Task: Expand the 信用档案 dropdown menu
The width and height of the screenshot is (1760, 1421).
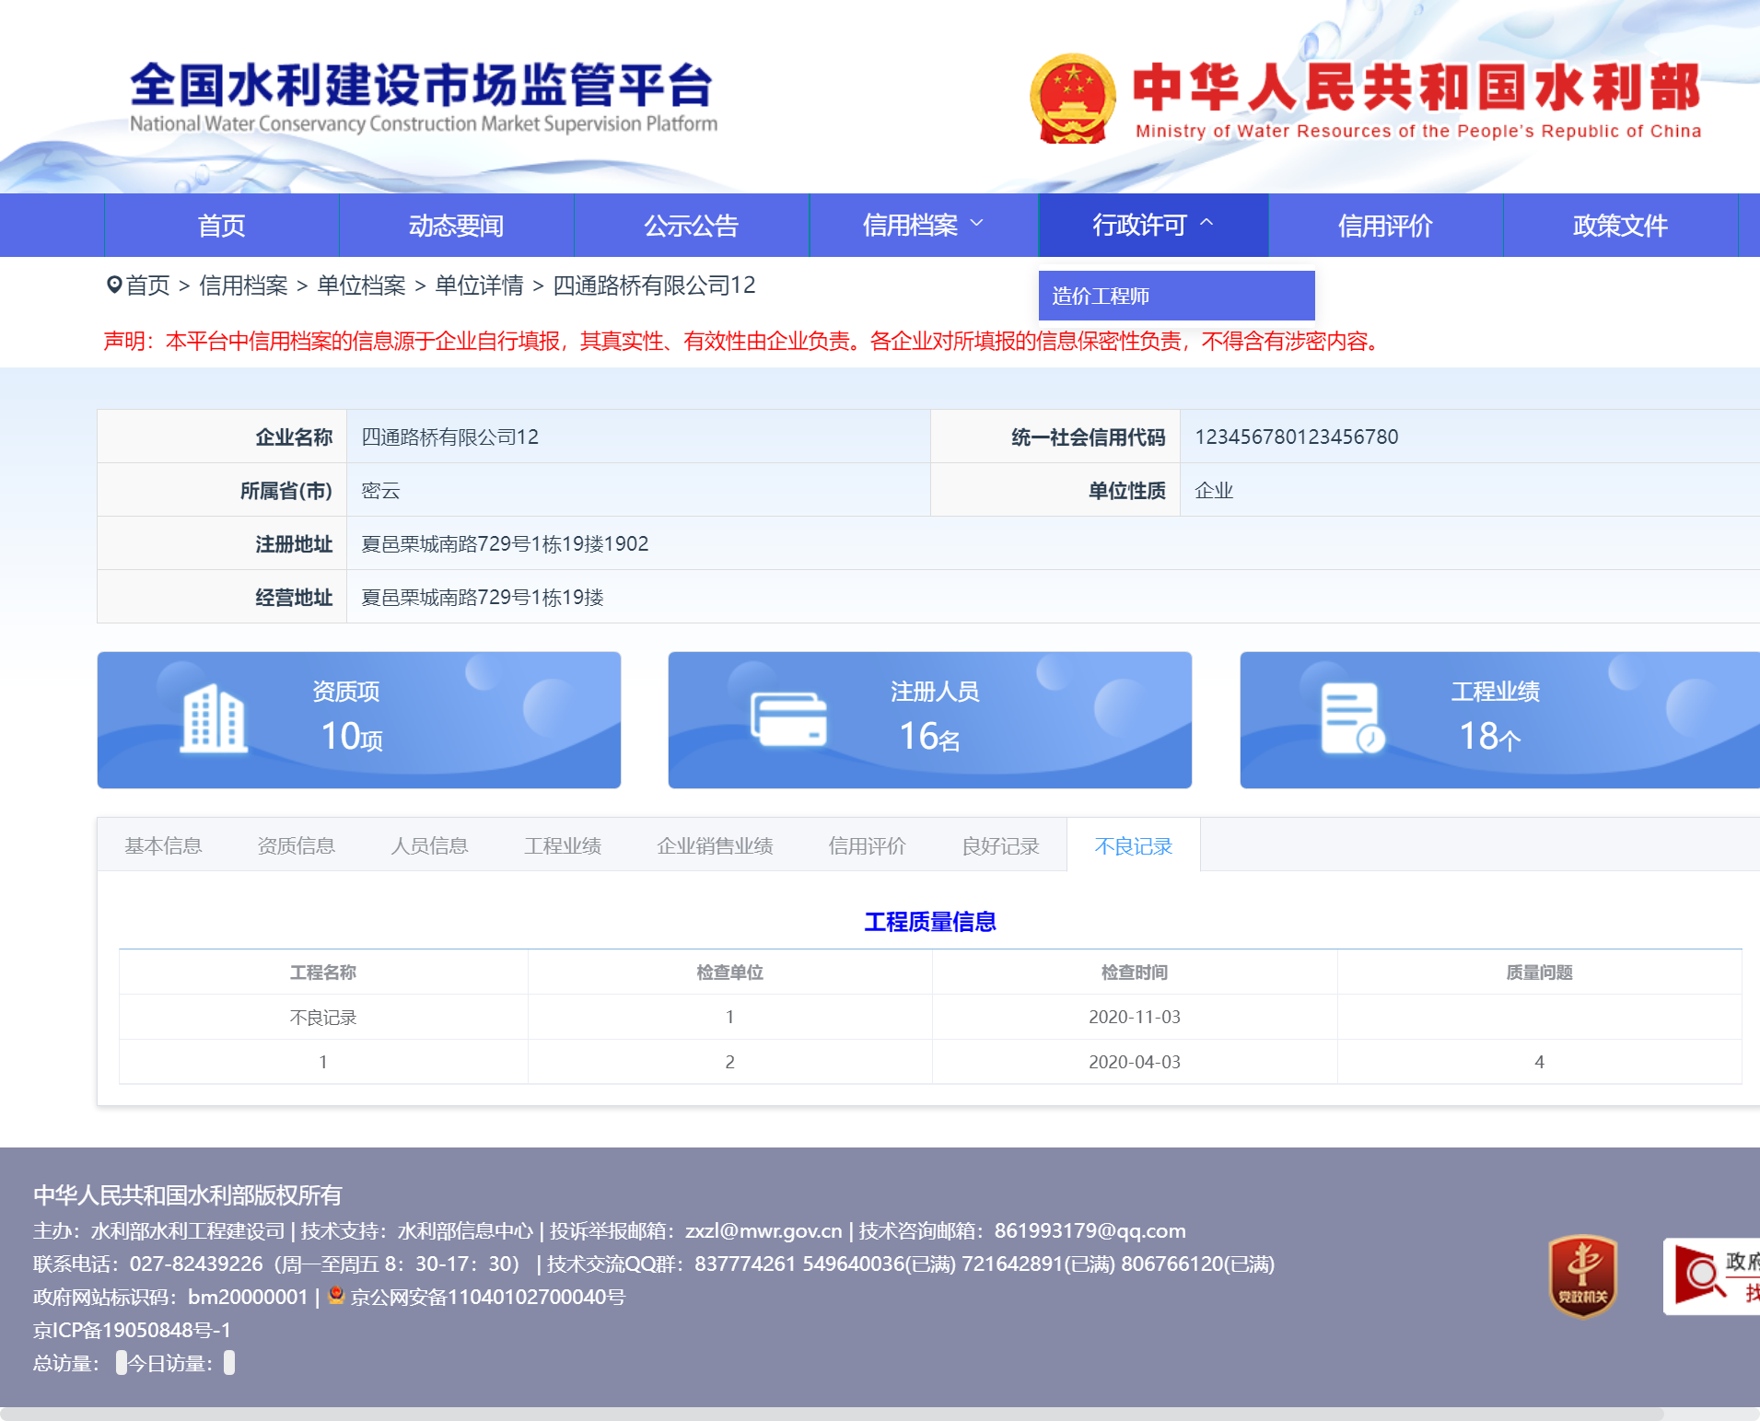Action: point(923,226)
